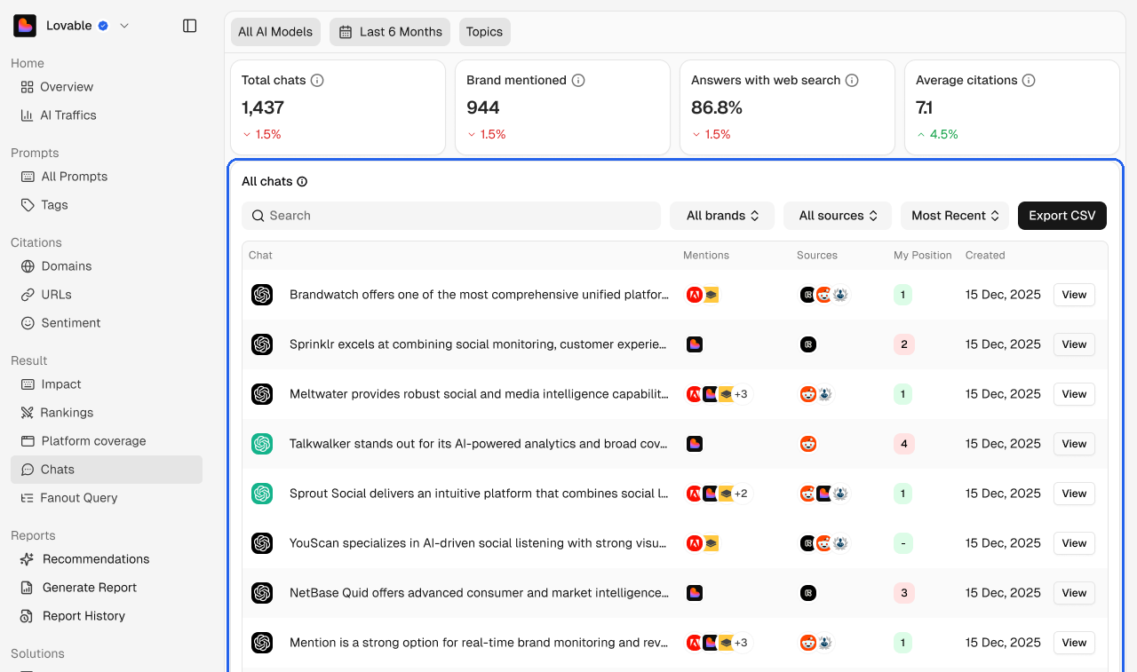Open URLs citations page
Screen dimensions: 1137x672
click(x=46, y=295)
